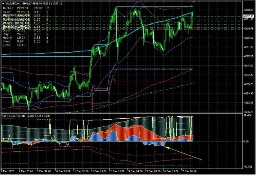256x175 pixels.
Task: Click the 0.00 level on the SWT scale
Action: point(246,142)
